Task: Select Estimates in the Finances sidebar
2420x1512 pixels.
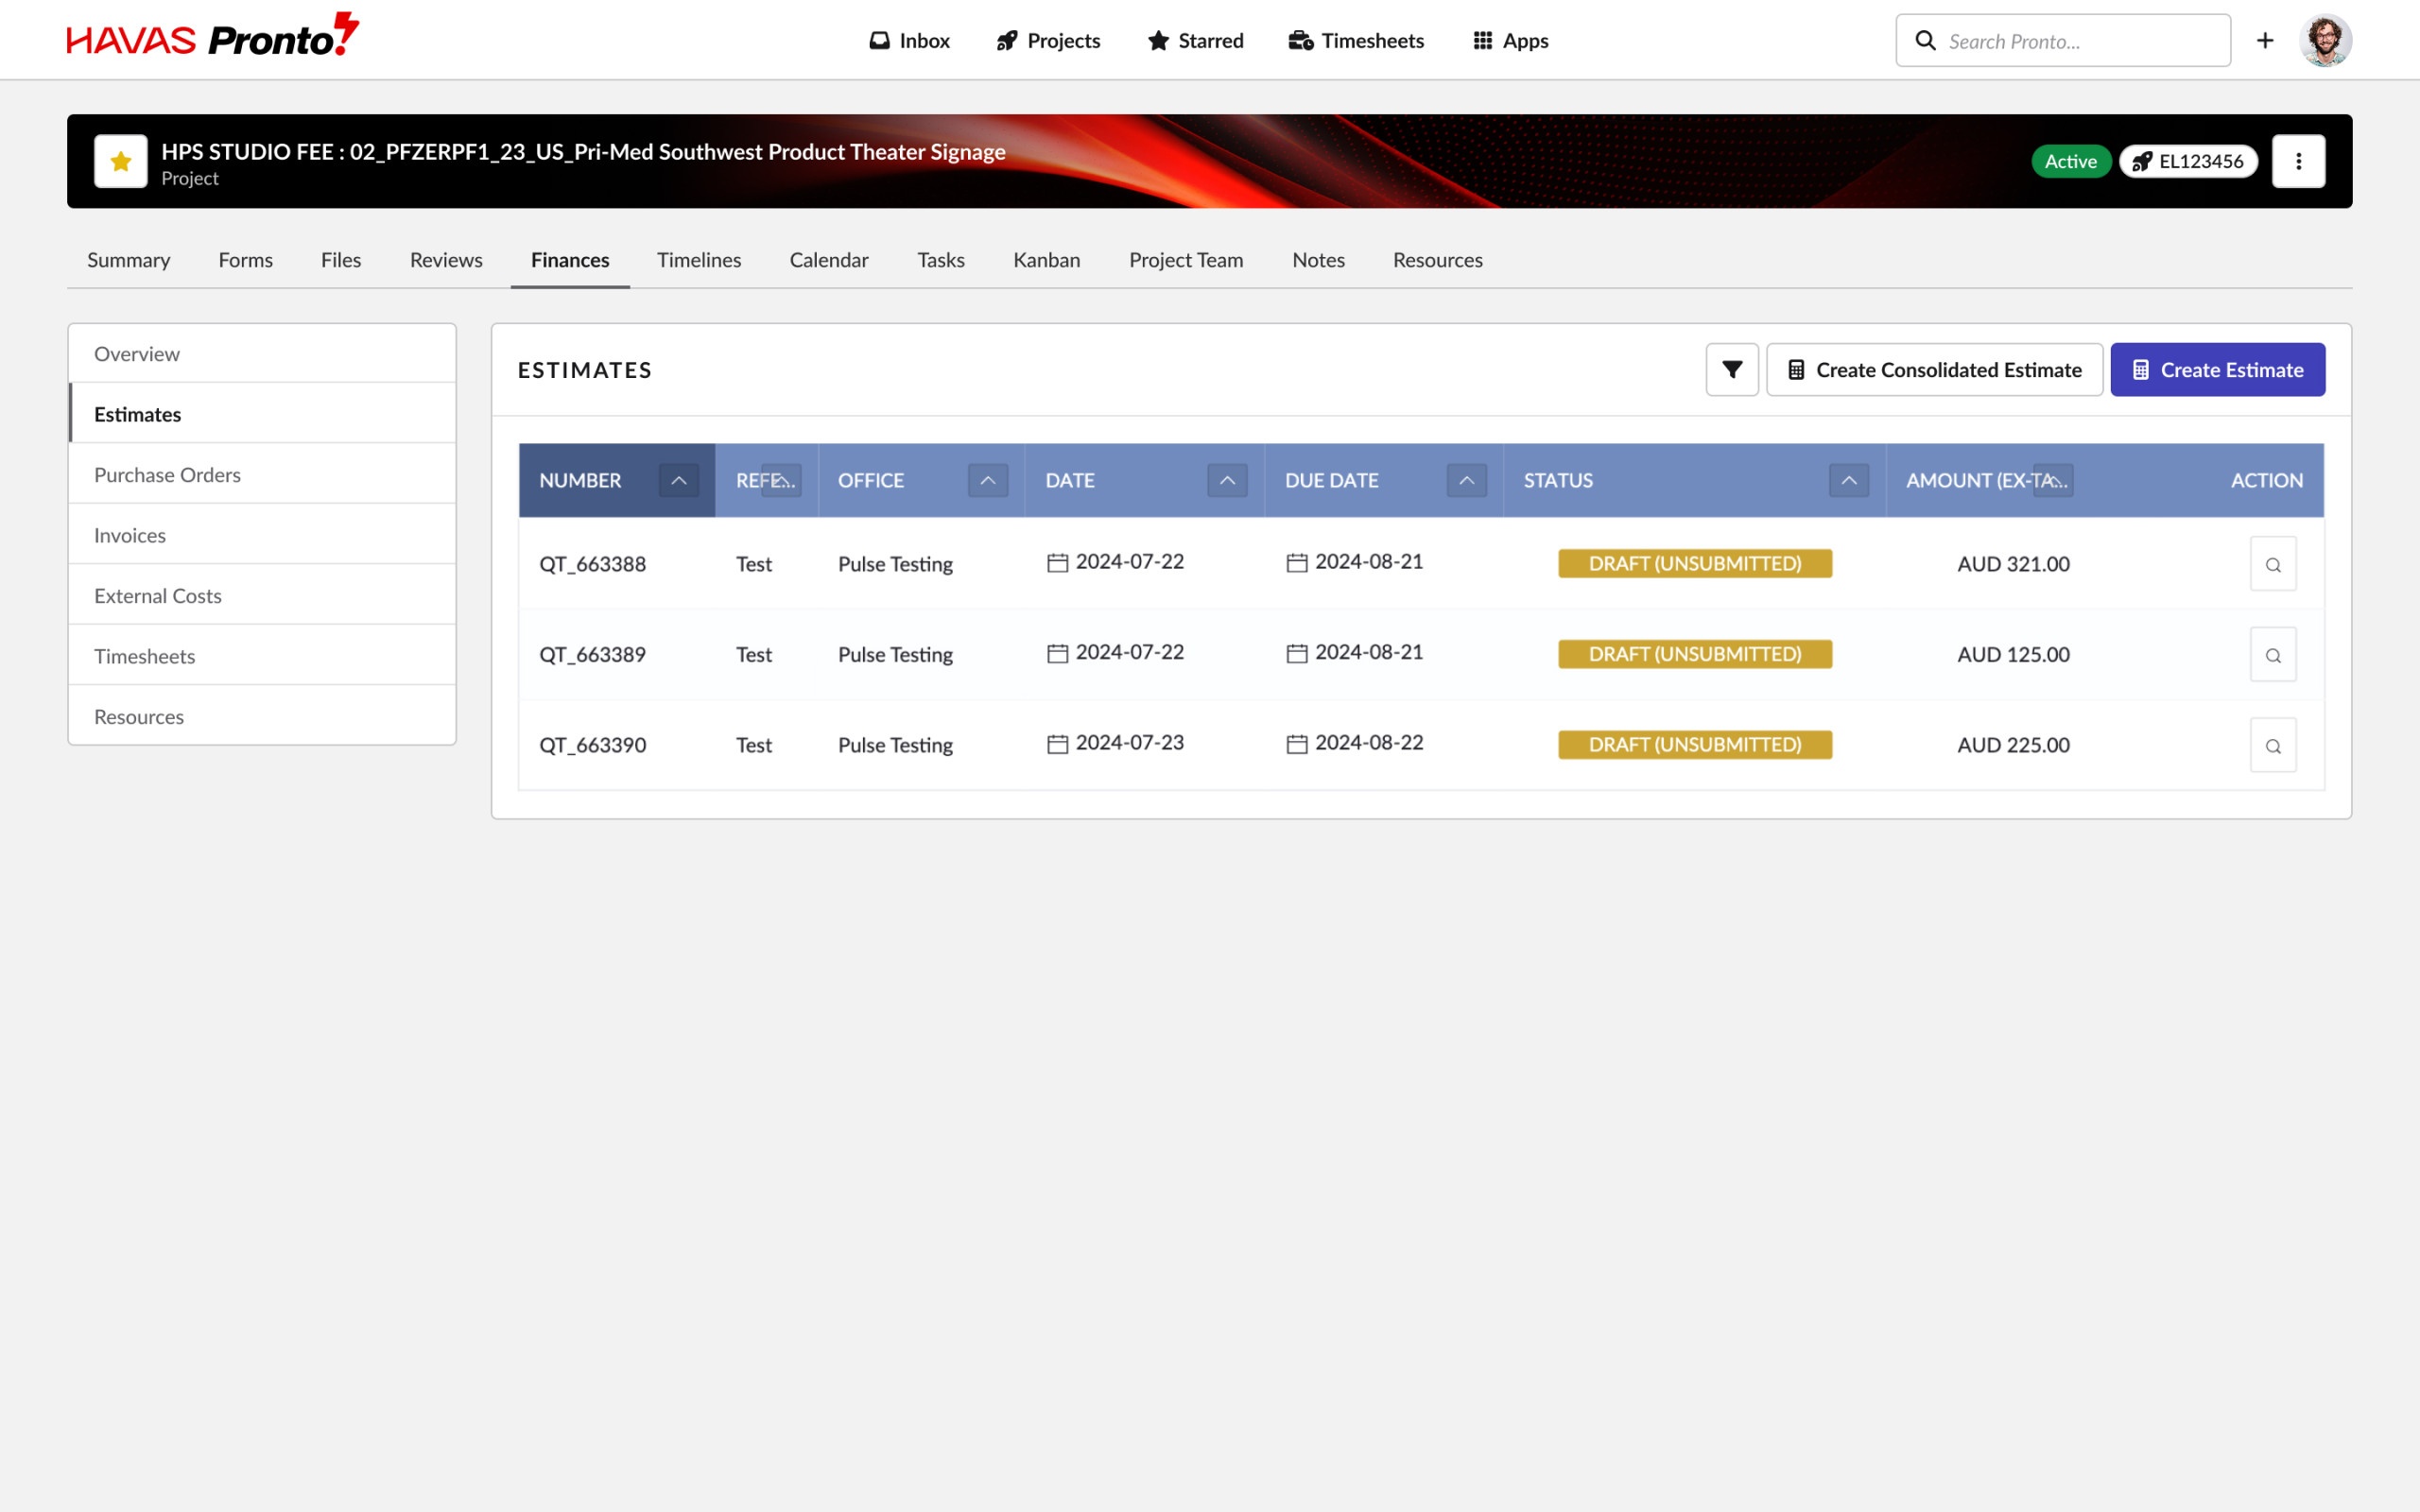Action: (x=262, y=414)
